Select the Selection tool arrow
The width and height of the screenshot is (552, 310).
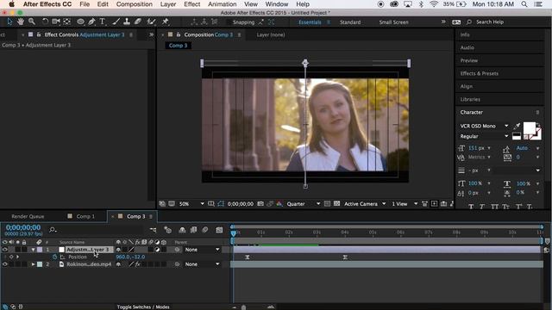click(9, 22)
